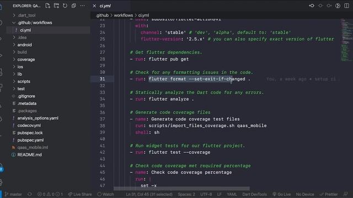This screenshot has width=353, height=198.
Task: Click the synchronize changes icon in status bar
Action: click(29, 194)
